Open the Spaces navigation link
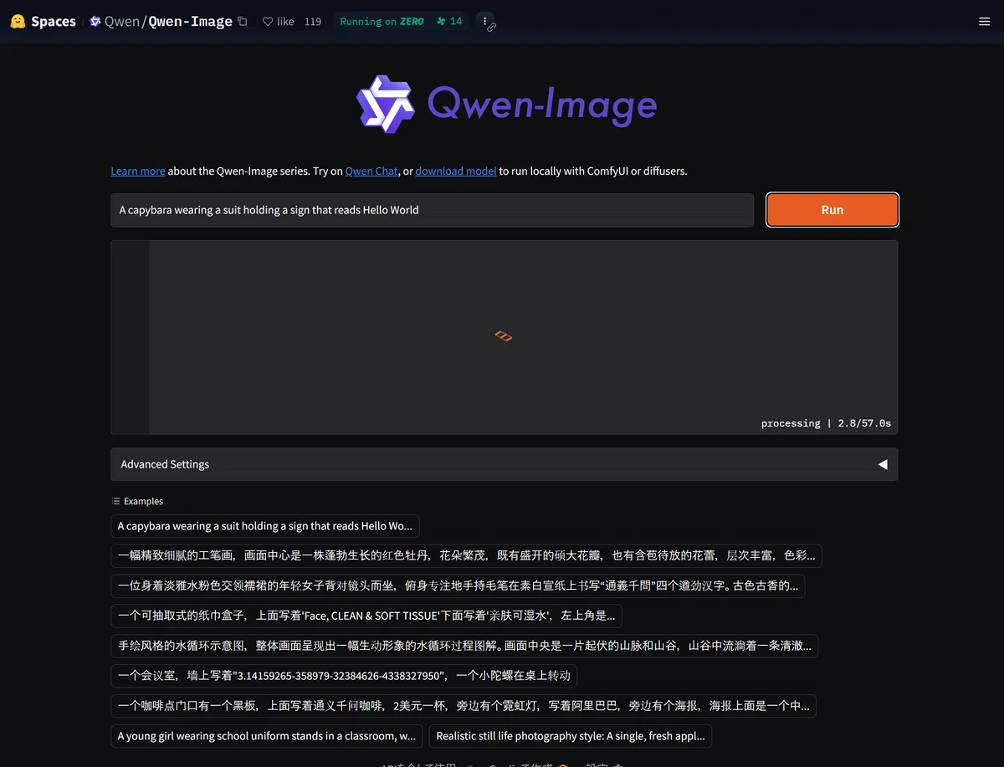 pyautogui.click(x=54, y=22)
